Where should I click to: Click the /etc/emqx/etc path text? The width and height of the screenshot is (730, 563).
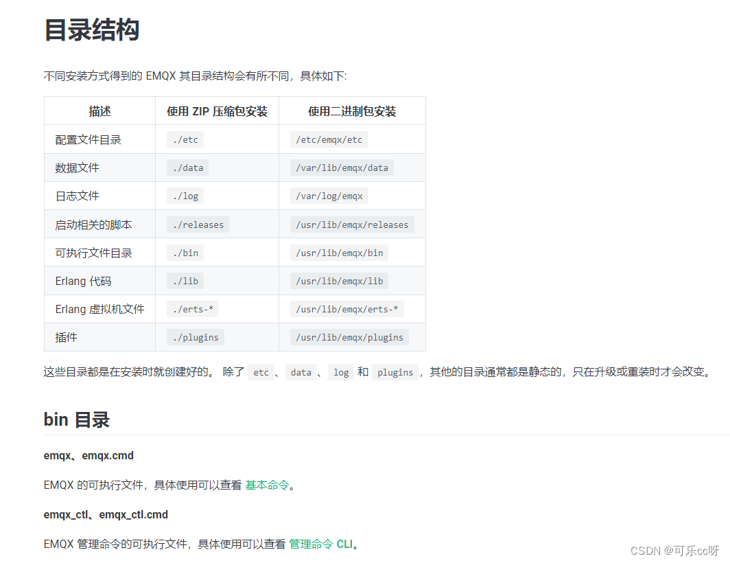329,139
